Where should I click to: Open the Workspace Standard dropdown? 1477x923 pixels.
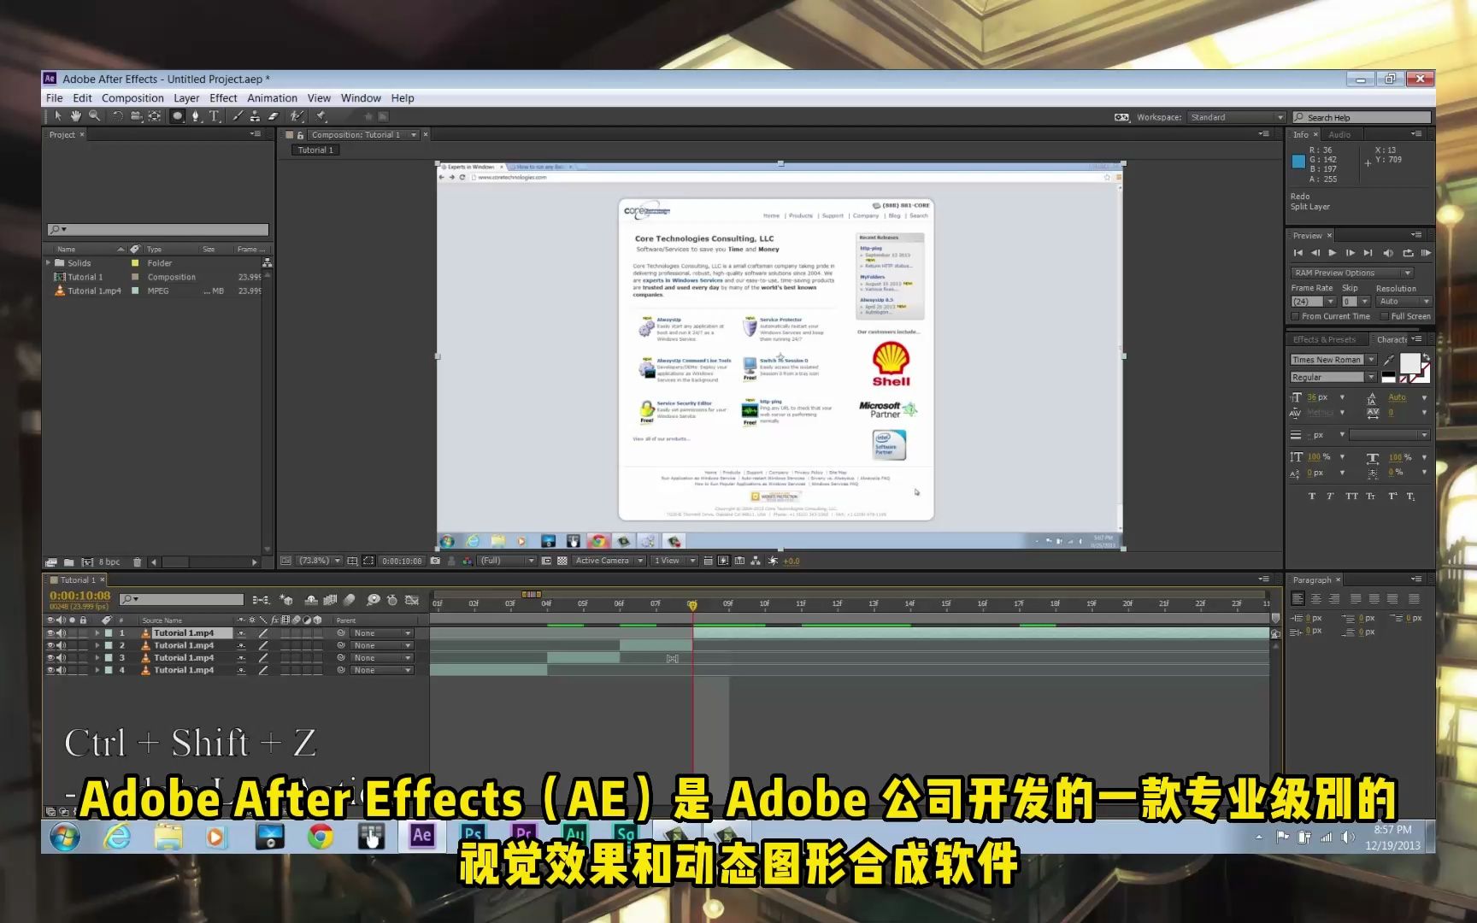[1235, 117]
